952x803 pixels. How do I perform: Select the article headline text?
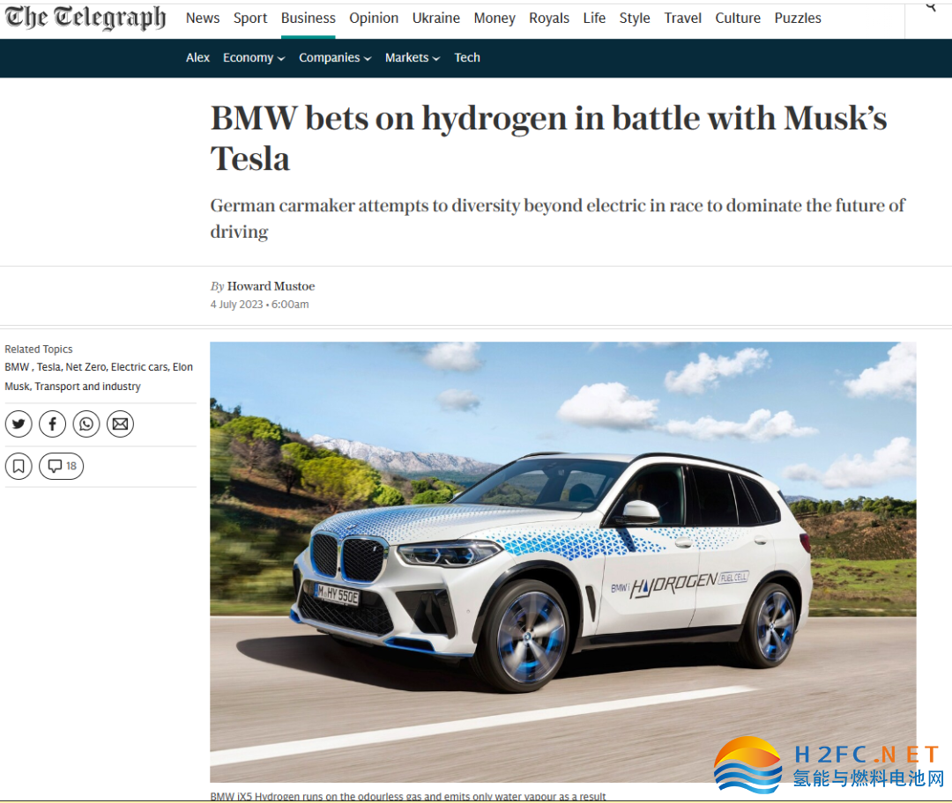[x=549, y=138]
